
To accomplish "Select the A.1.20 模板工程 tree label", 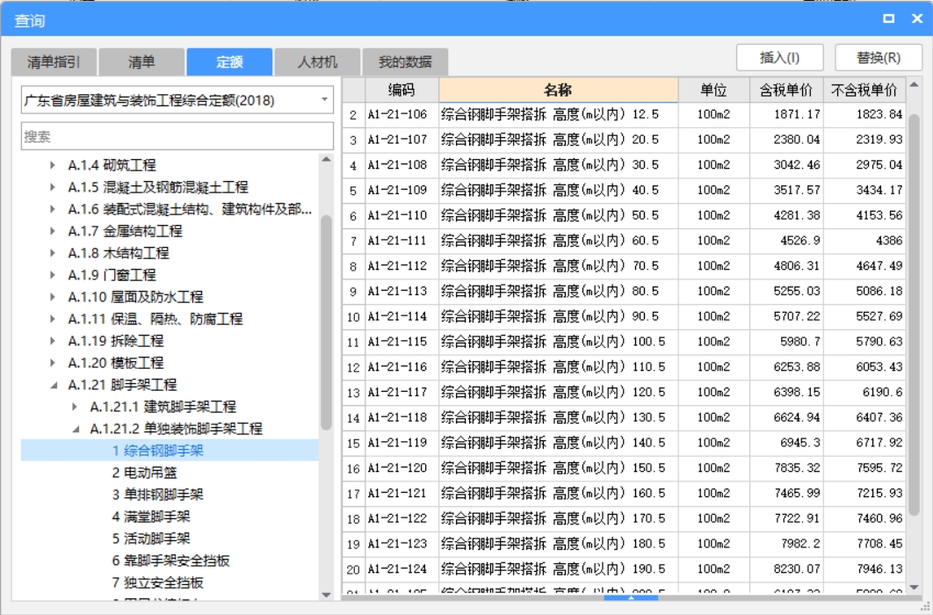I will (x=115, y=363).
